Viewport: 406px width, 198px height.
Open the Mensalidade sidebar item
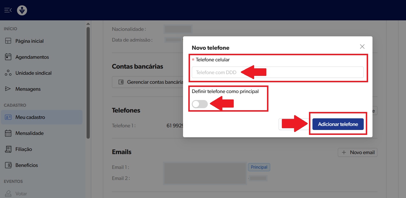tap(29, 133)
